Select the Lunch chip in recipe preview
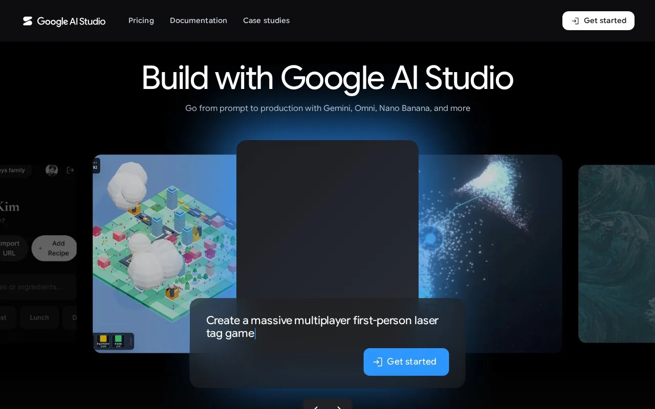The height and width of the screenshot is (409, 655). pyautogui.click(x=39, y=317)
